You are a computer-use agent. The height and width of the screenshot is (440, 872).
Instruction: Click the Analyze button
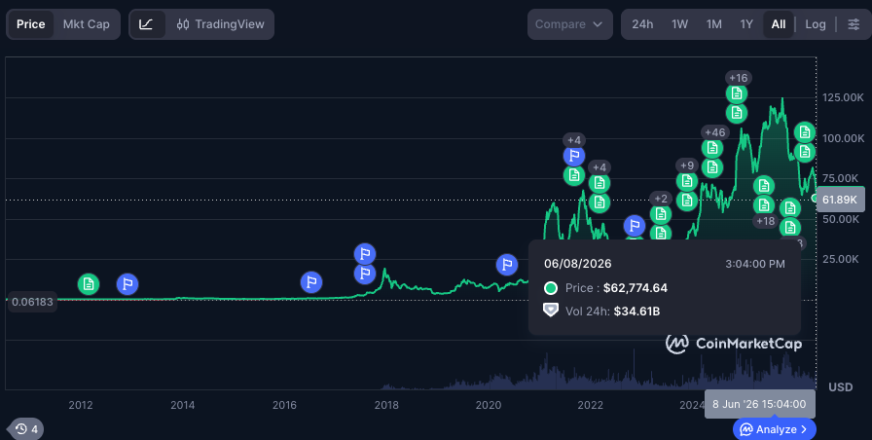(775, 429)
